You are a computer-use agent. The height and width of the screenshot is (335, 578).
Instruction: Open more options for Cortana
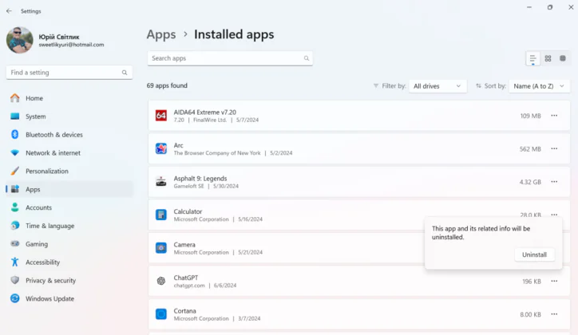point(554,314)
